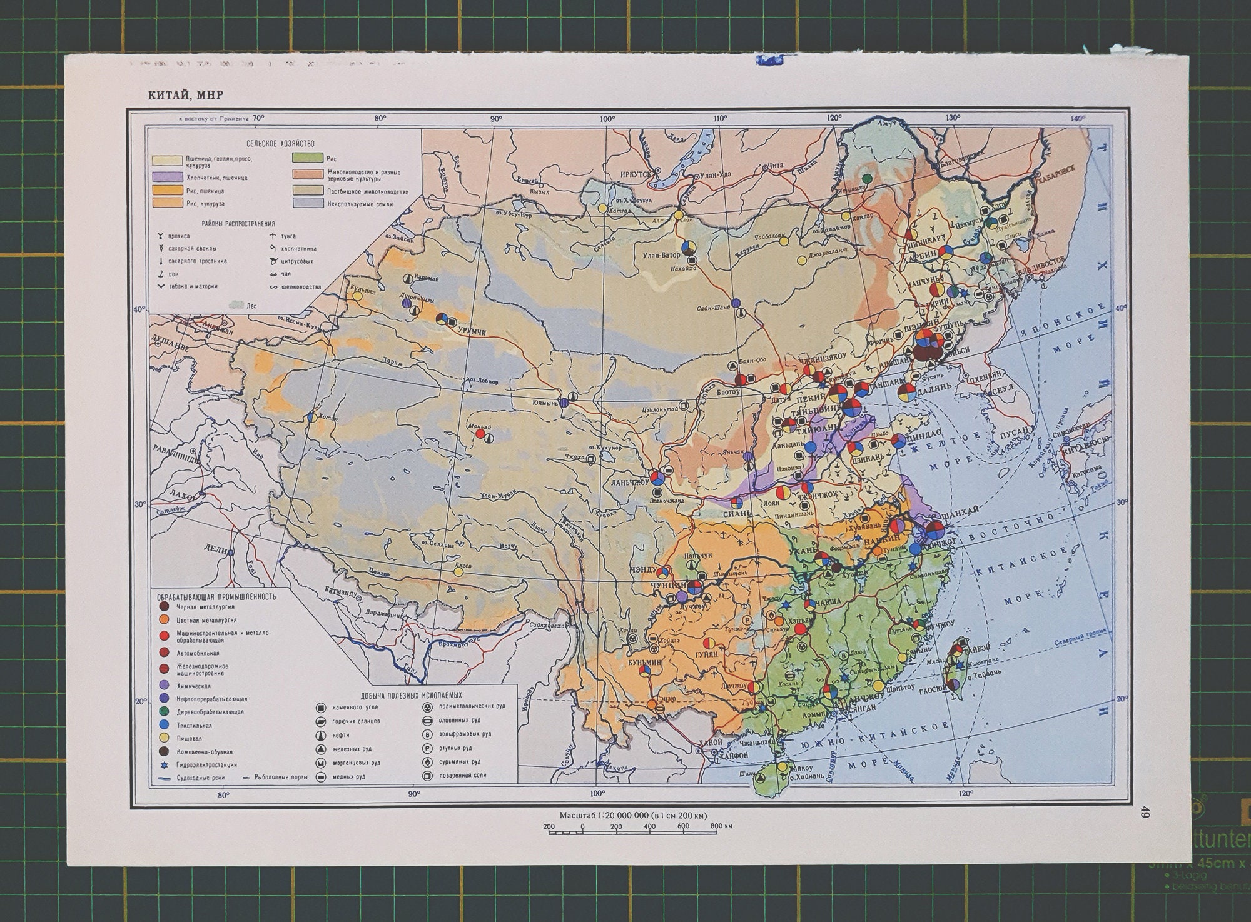Click the oil shale symbol in legend
This screenshot has width=1251, height=922.
tap(320, 721)
